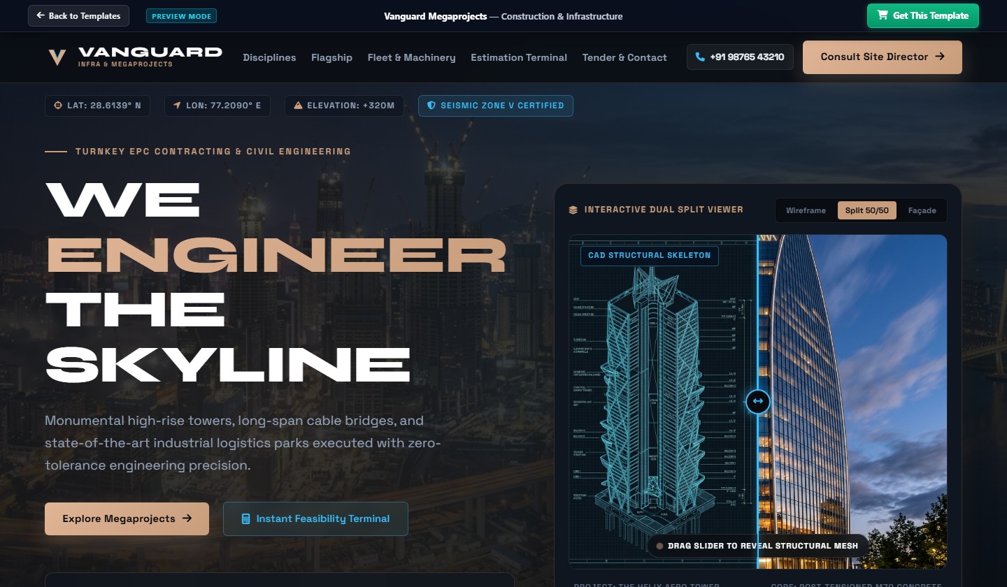
Task: Click the shield icon in Seismic Zone V badge
Action: [431, 106]
